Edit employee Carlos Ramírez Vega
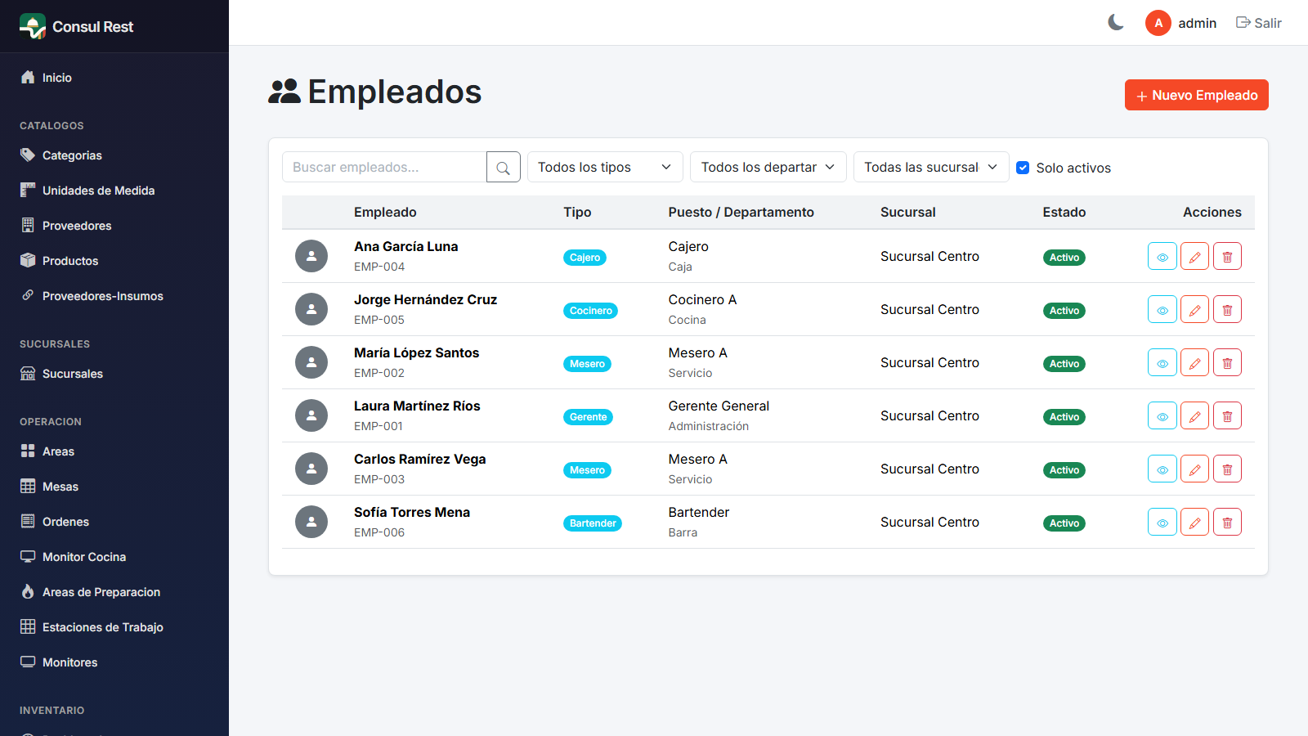The image size is (1308, 736). (x=1194, y=469)
